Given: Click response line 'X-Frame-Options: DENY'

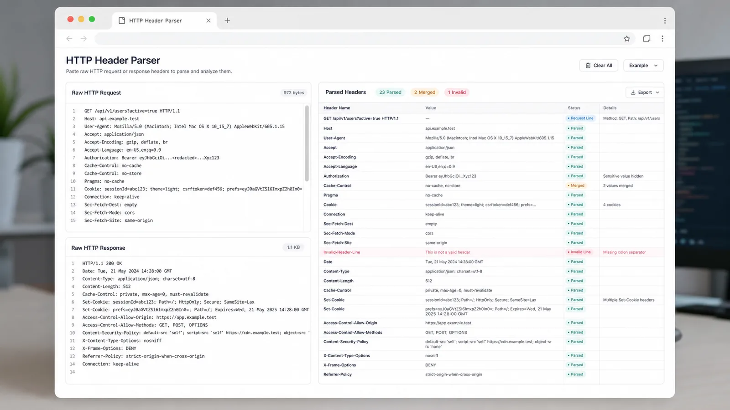Looking at the screenshot, I should click(x=109, y=348).
